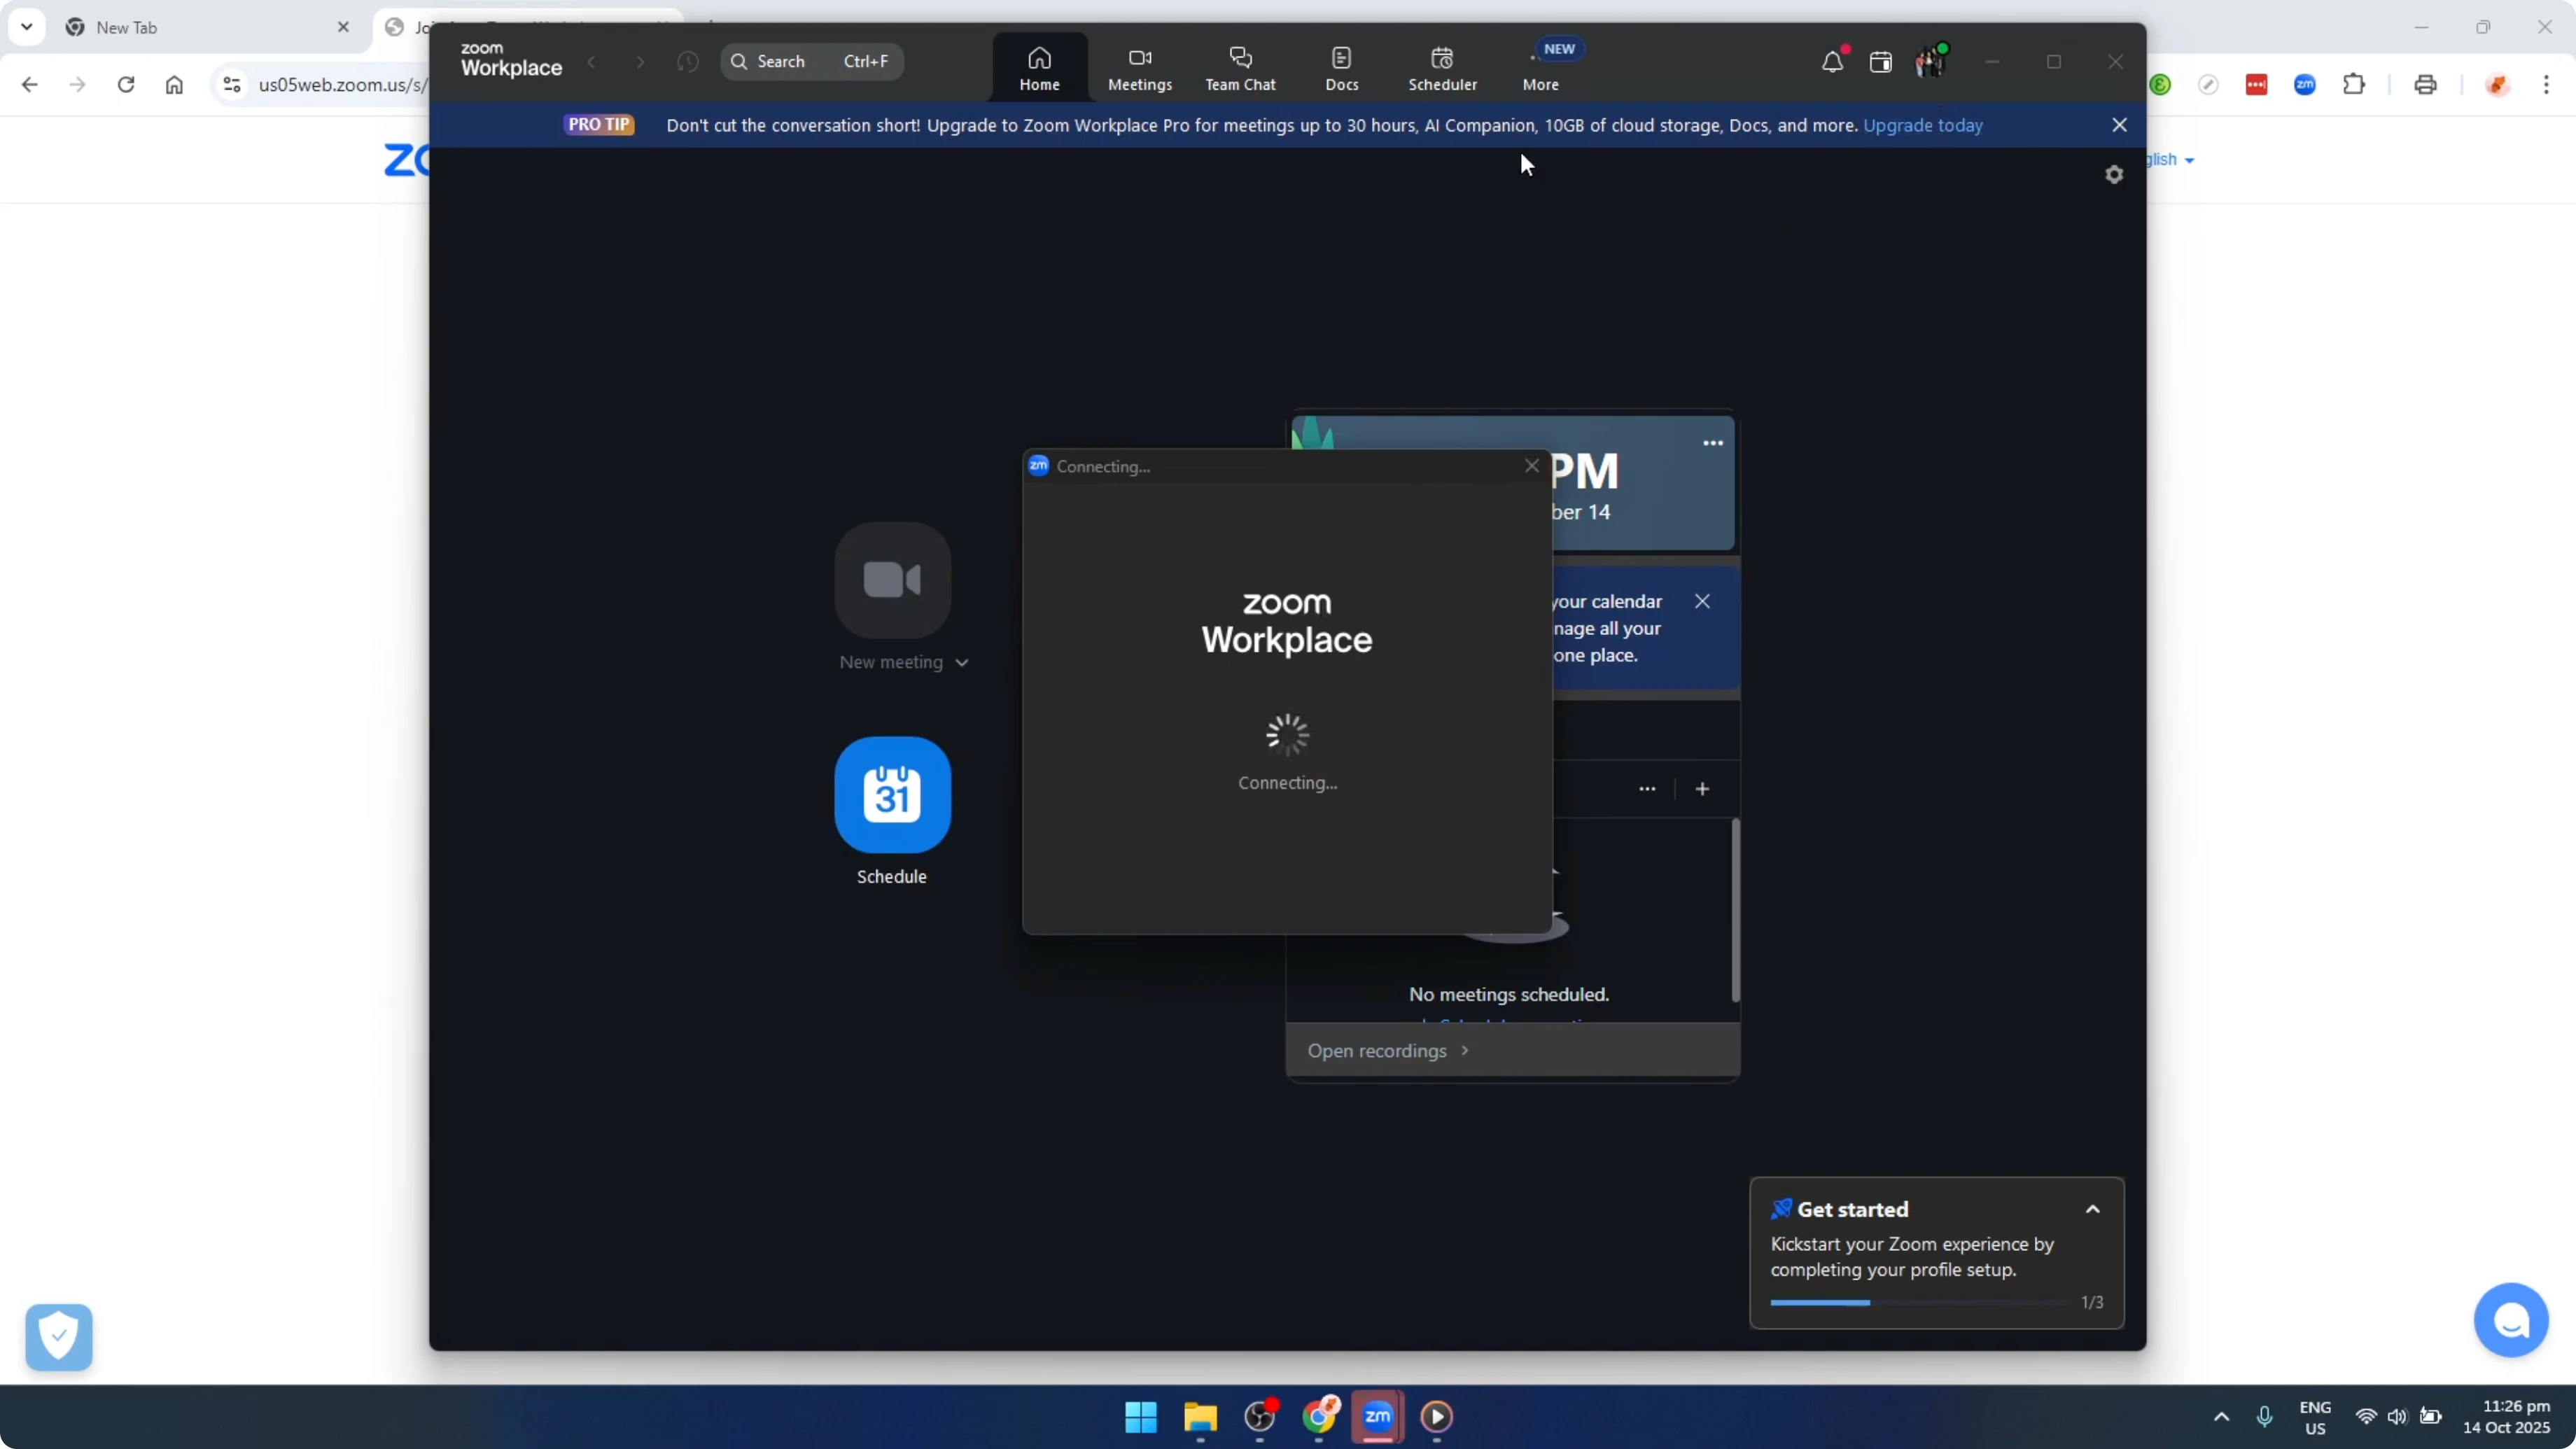Open the chat support bubble on webpage
Viewport: 2576px width, 1449px height.
(x=2511, y=1320)
